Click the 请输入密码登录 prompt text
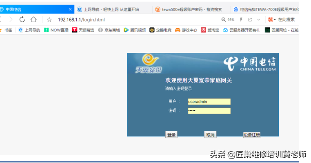This screenshot has height=163, width=311. (x=178, y=89)
